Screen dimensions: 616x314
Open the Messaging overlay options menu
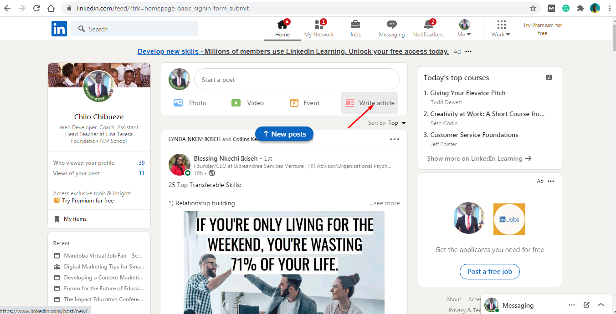click(x=572, y=305)
